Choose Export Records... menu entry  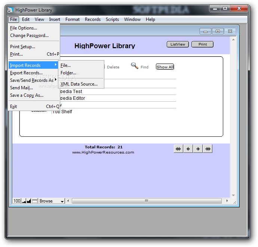click(x=34, y=73)
